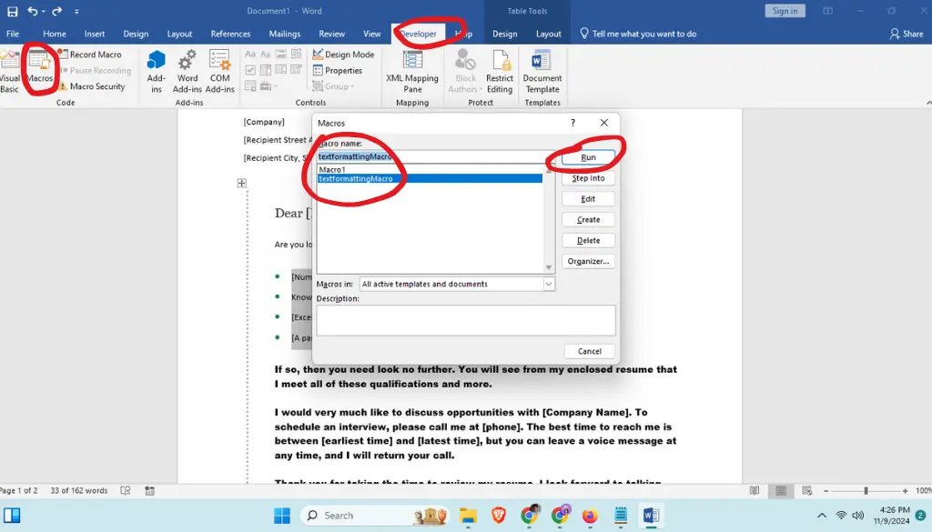932x532 pixels.
Task: Click Properties in the Controls group
Action: tap(338, 70)
